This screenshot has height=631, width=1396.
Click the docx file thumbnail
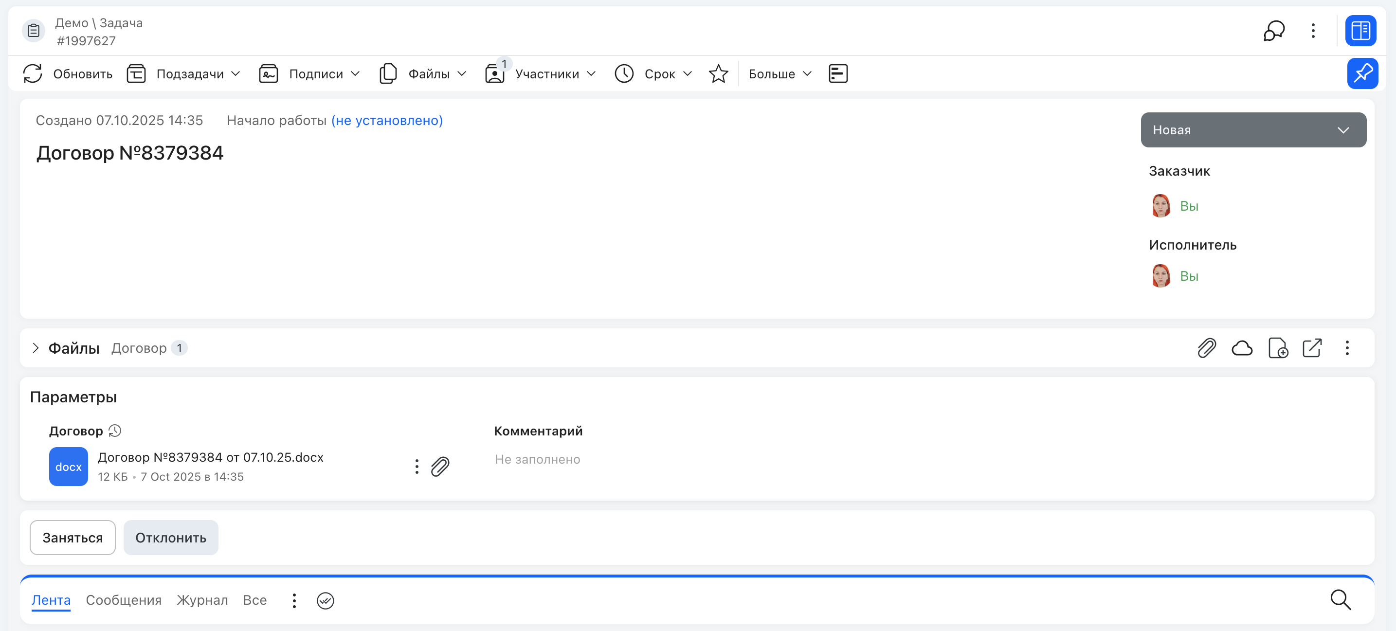coord(68,467)
